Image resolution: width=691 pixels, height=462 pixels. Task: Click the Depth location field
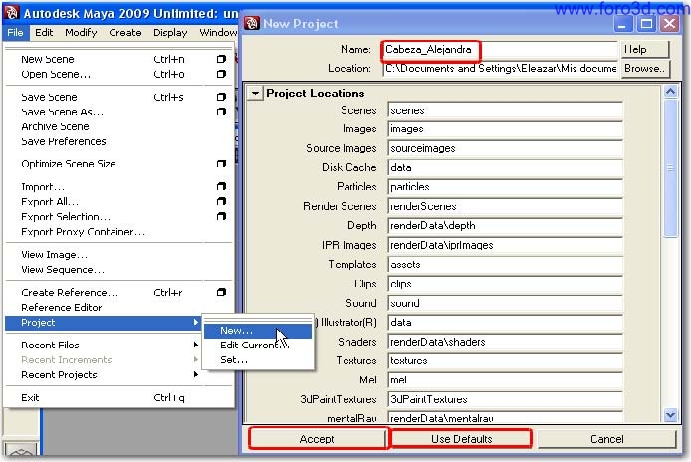(x=505, y=226)
